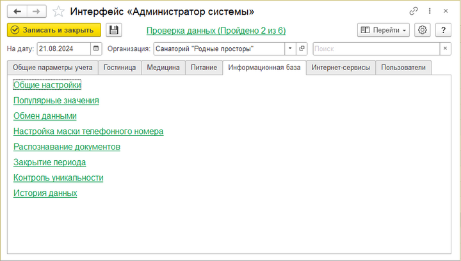This screenshot has width=461, height=261.
Task: Add form to favorites with star icon
Action: 58,11
